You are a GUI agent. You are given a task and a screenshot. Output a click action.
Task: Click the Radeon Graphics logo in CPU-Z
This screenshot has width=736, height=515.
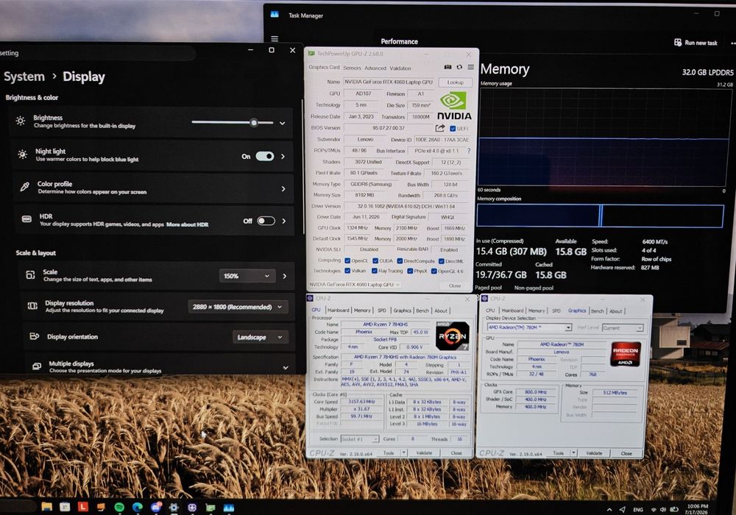626,354
